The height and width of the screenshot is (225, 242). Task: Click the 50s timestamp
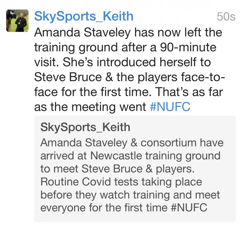click(x=226, y=16)
